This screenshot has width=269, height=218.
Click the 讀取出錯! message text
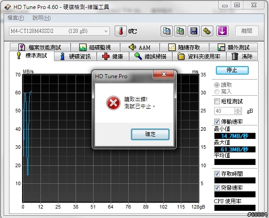[136, 99]
